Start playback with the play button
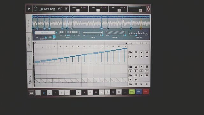This screenshot has width=204, height=115. pos(29,9)
